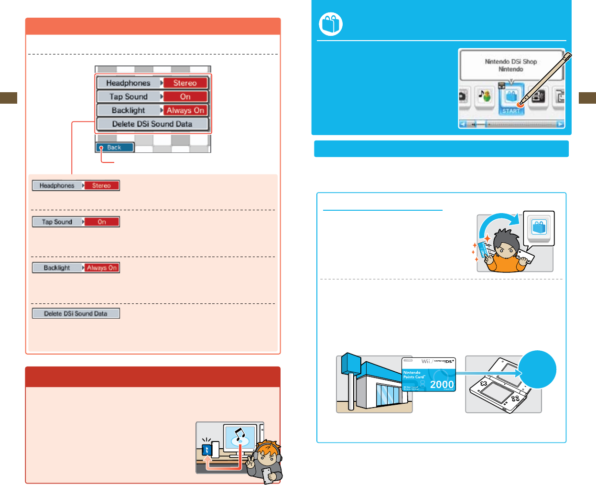
Task: Toggle the Stereo value in the settings screen
Action: click(x=185, y=83)
